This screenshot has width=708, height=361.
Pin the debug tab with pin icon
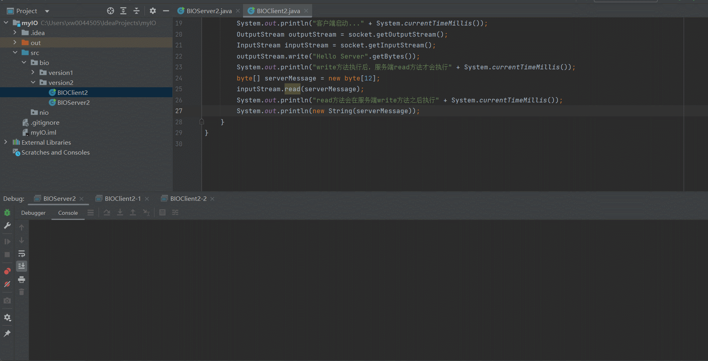pos(7,334)
